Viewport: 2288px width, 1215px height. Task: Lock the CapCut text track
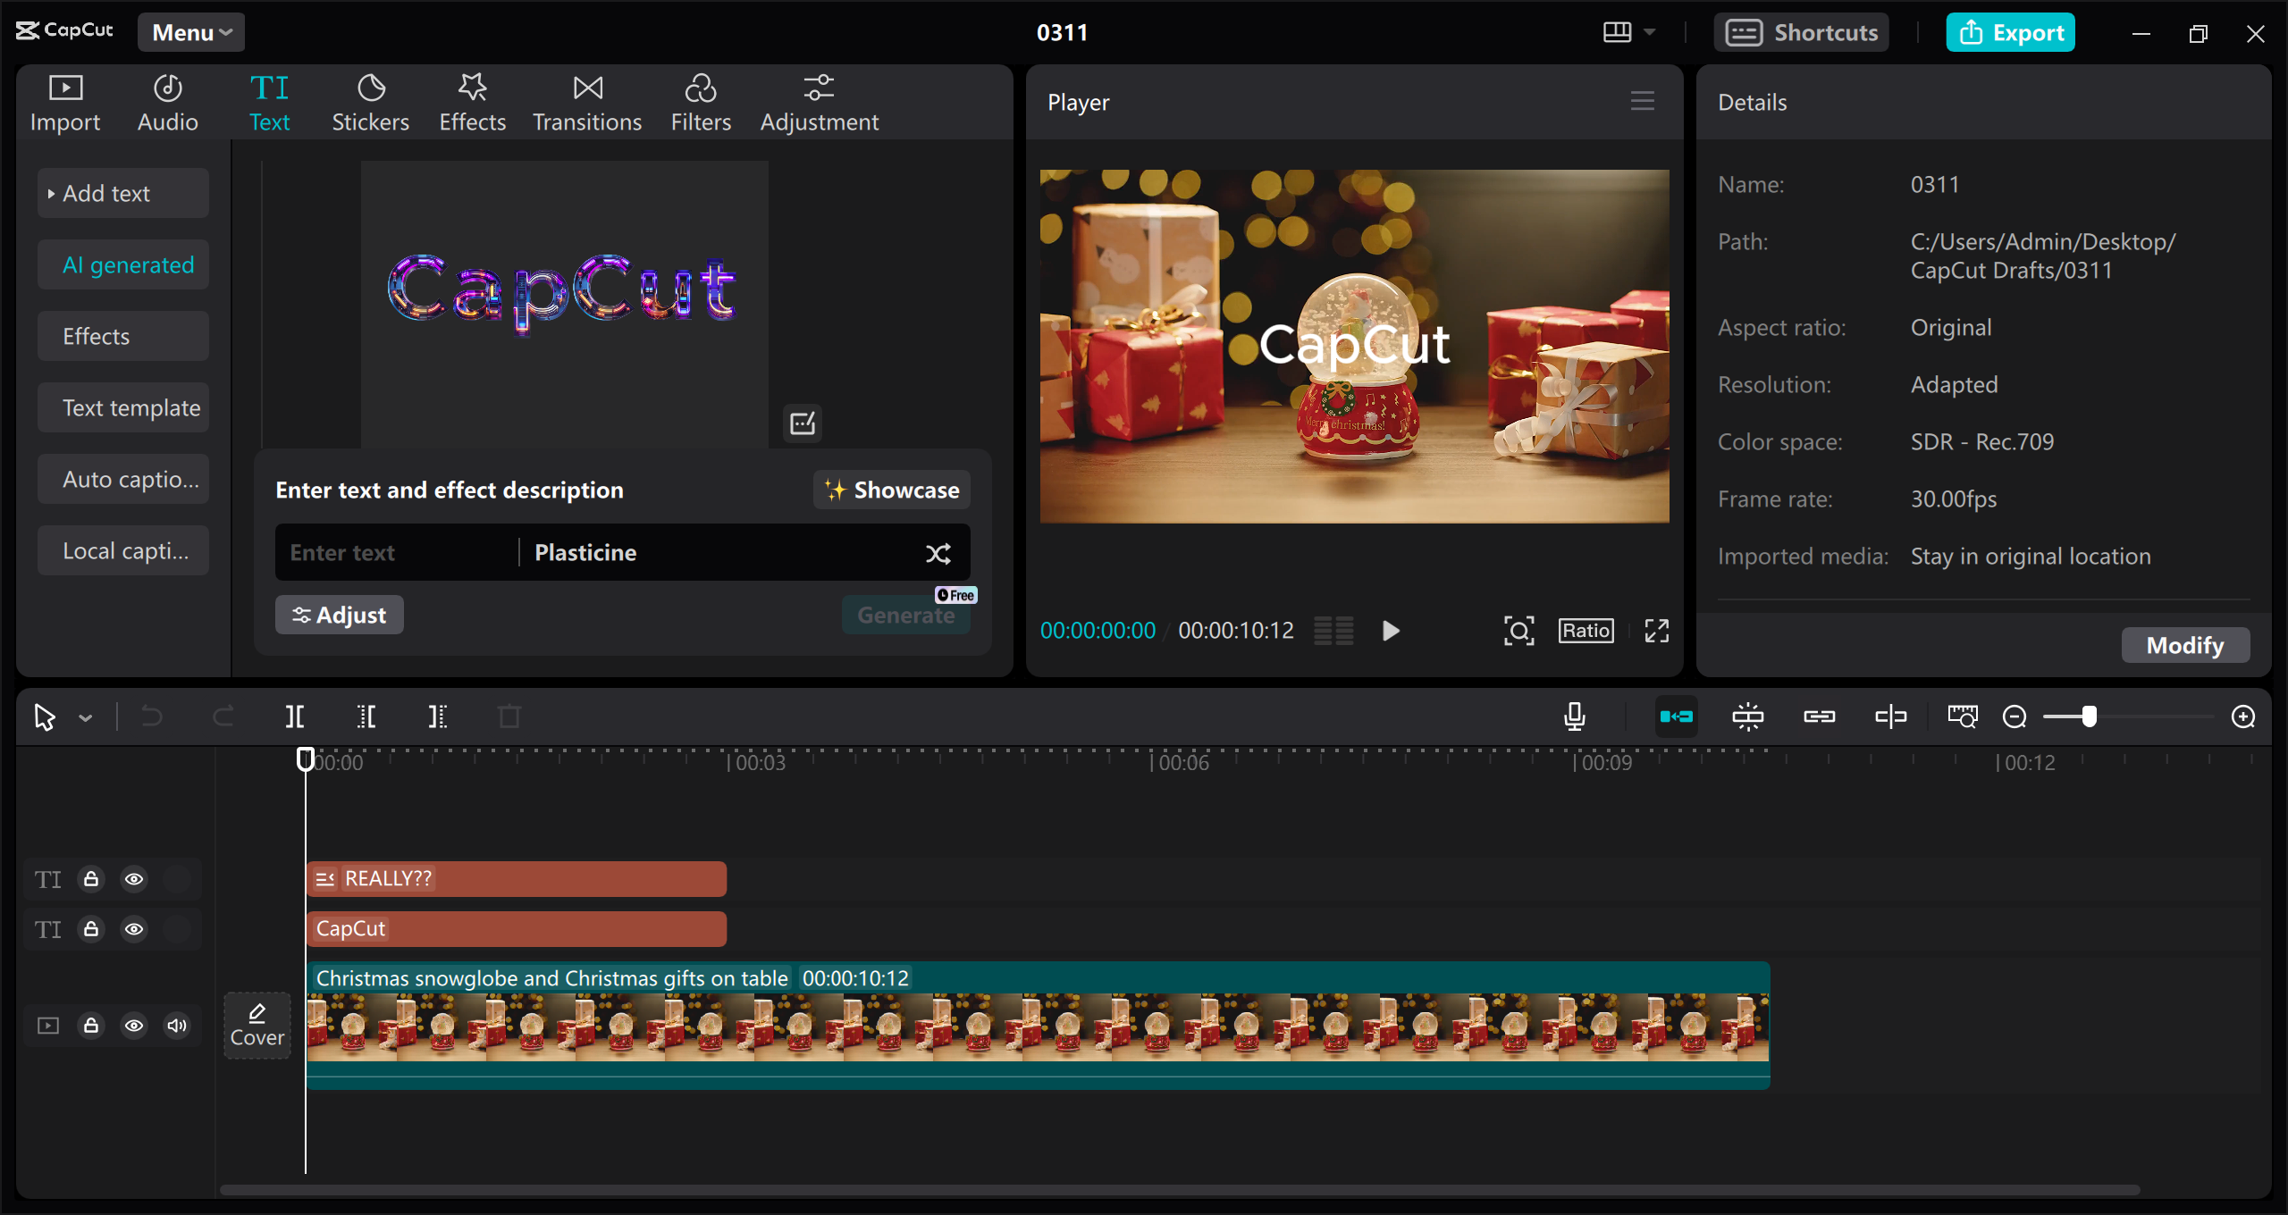pyautogui.click(x=91, y=929)
